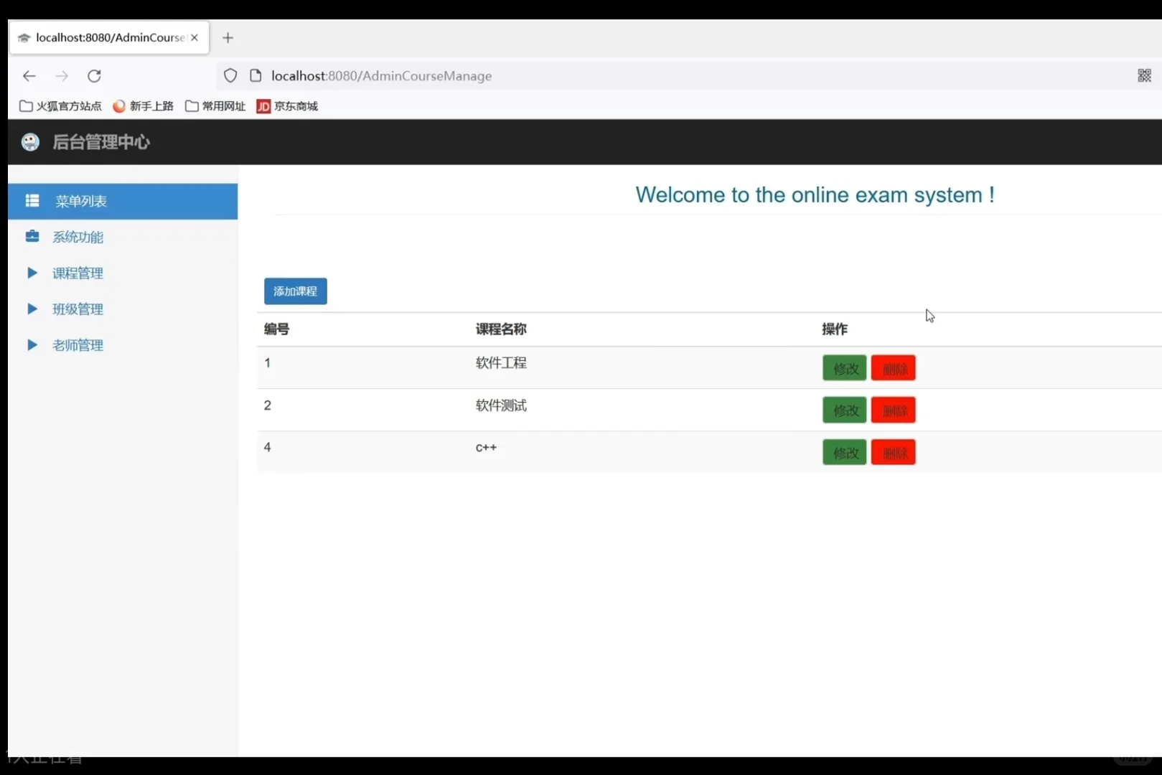
Task: Open the QR code icon in address bar
Action: coord(1144,76)
